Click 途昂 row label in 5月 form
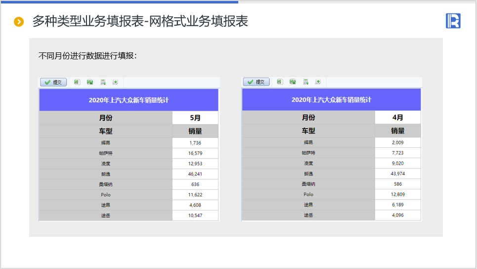The height and width of the screenshot is (269, 477). (106, 205)
